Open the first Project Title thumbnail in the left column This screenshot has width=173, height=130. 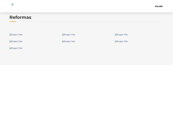(x=16, y=35)
